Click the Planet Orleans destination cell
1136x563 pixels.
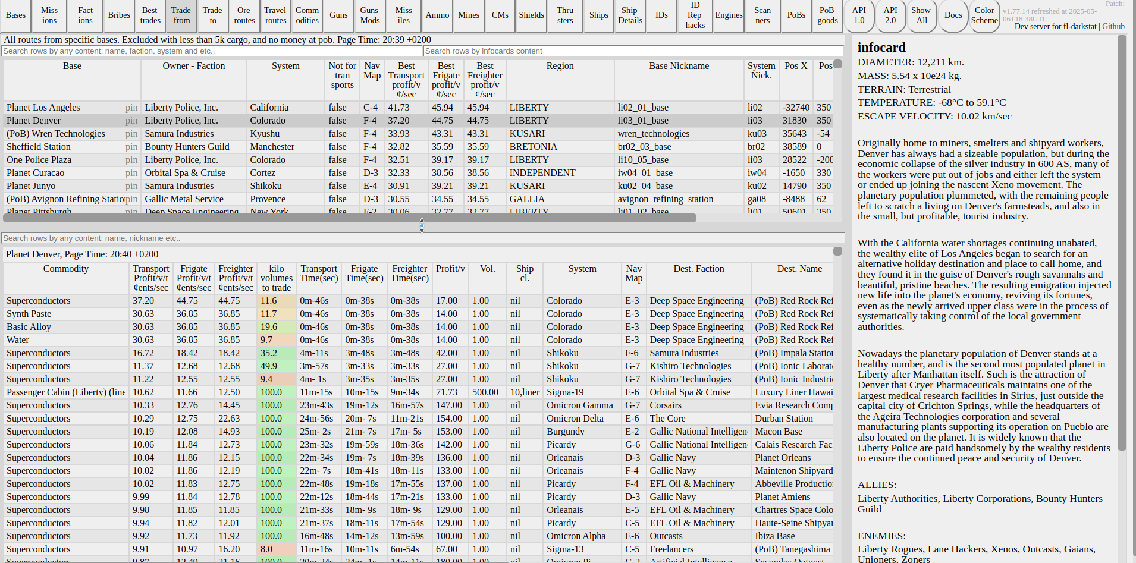click(x=793, y=458)
